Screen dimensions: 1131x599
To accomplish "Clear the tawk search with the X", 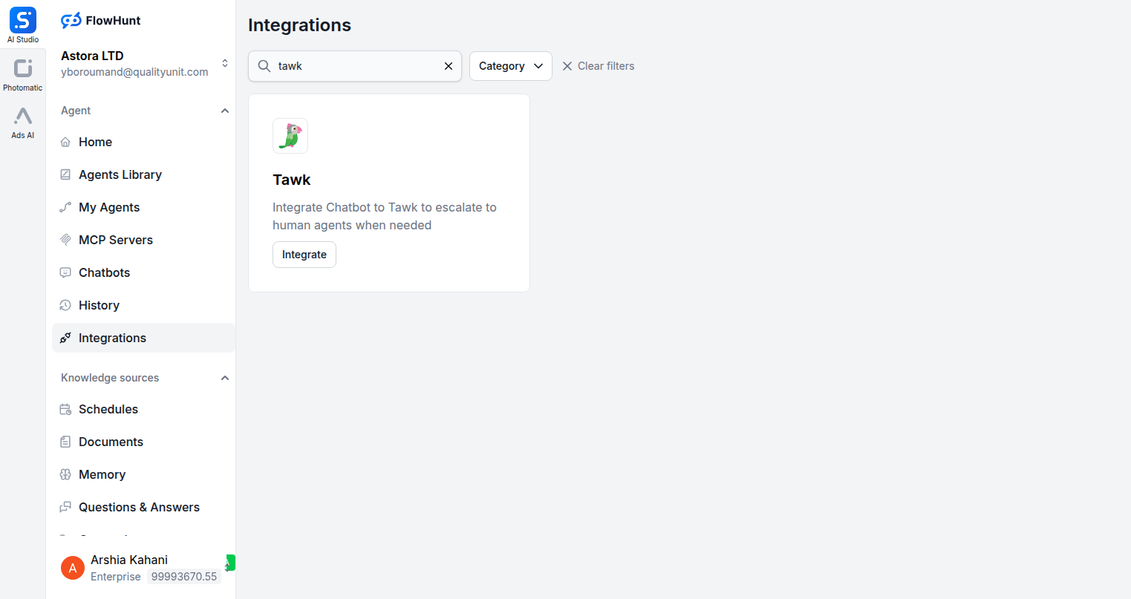I will coord(449,66).
